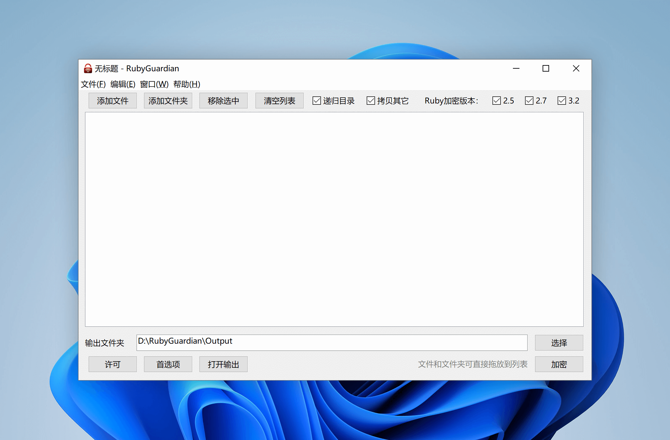This screenshot has height=440, width=670.
Task: Click the '输出文件夹' label
Action: pyautogui.click(x=105, y=343)
